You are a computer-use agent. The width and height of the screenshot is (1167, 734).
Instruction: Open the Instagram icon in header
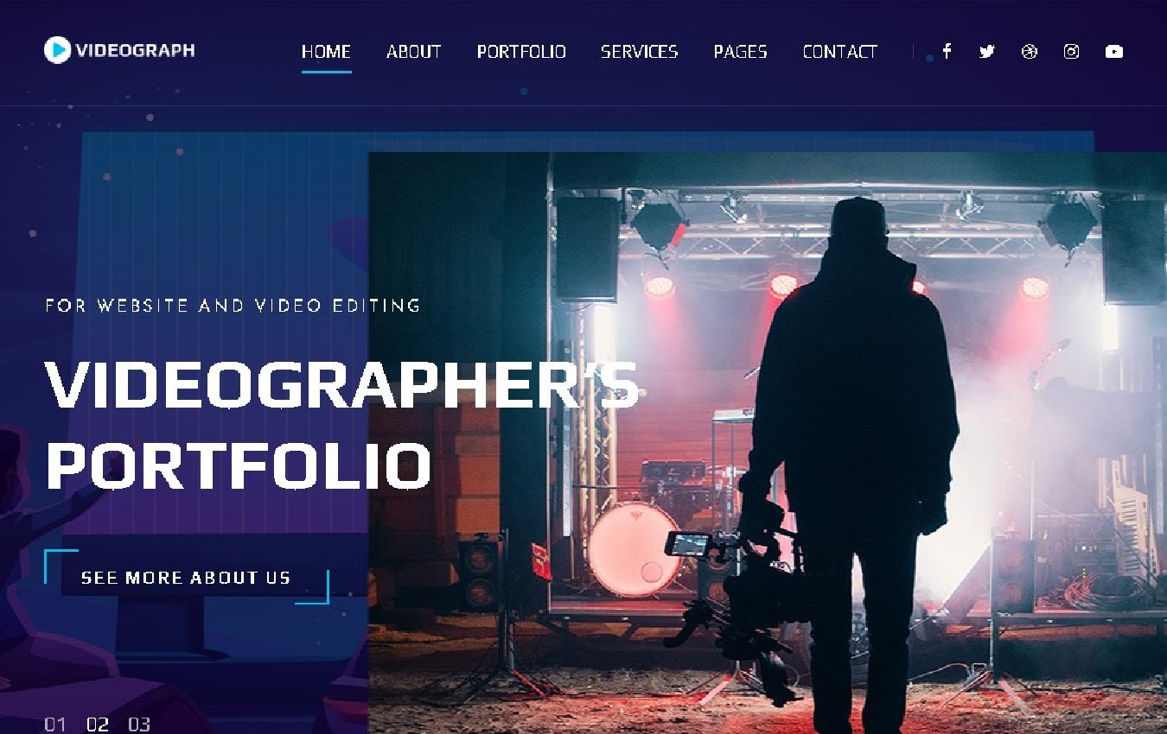(1071, 52)
